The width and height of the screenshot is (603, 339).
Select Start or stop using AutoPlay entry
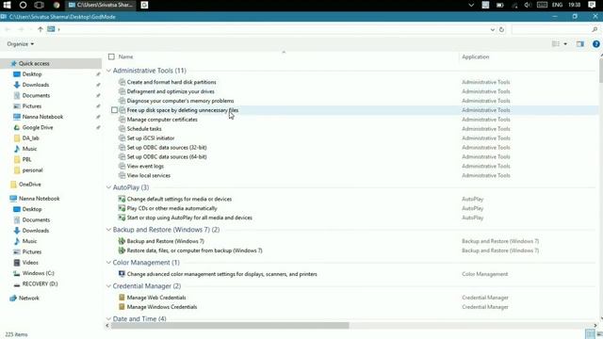189,218
